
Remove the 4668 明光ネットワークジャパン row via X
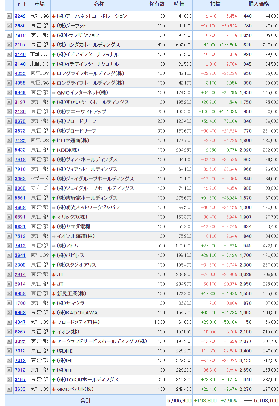coord(9,208)
